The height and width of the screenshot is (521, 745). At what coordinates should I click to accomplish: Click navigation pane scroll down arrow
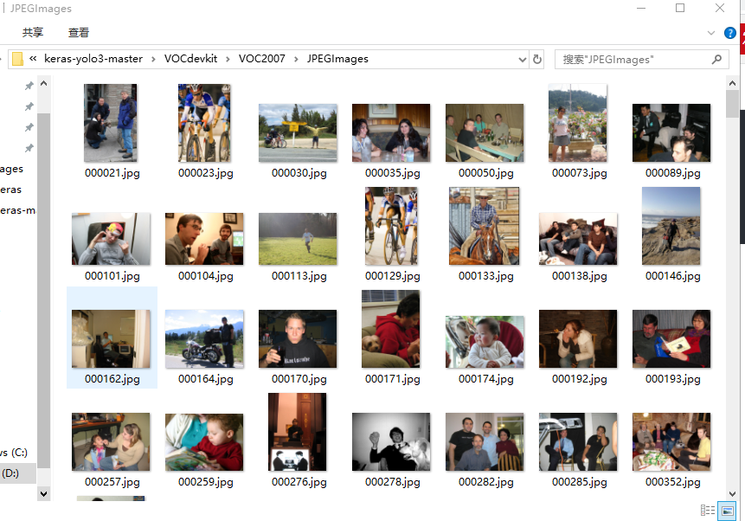pos(44,493)
